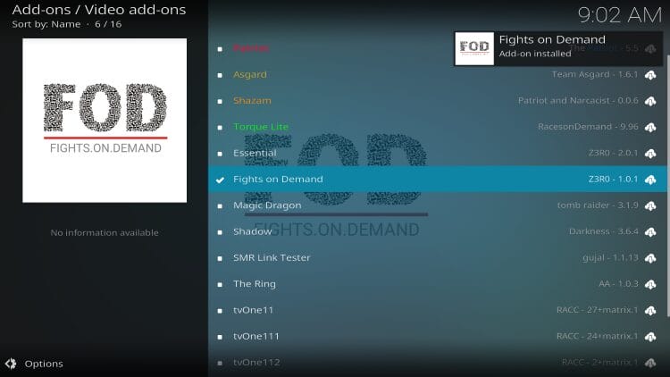Select the Asgard add-on name
The height and width of the screenshot is (377, 670).
click(250, 74)
